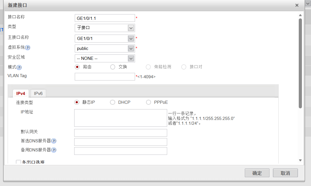Click the IP地址 text area
The width and height of the screenshot is (311, 186).
pyautogui.click(x=121, y=118)
